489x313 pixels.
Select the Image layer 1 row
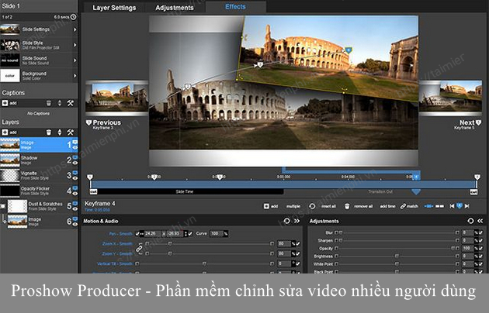click(x=39, y=145)
